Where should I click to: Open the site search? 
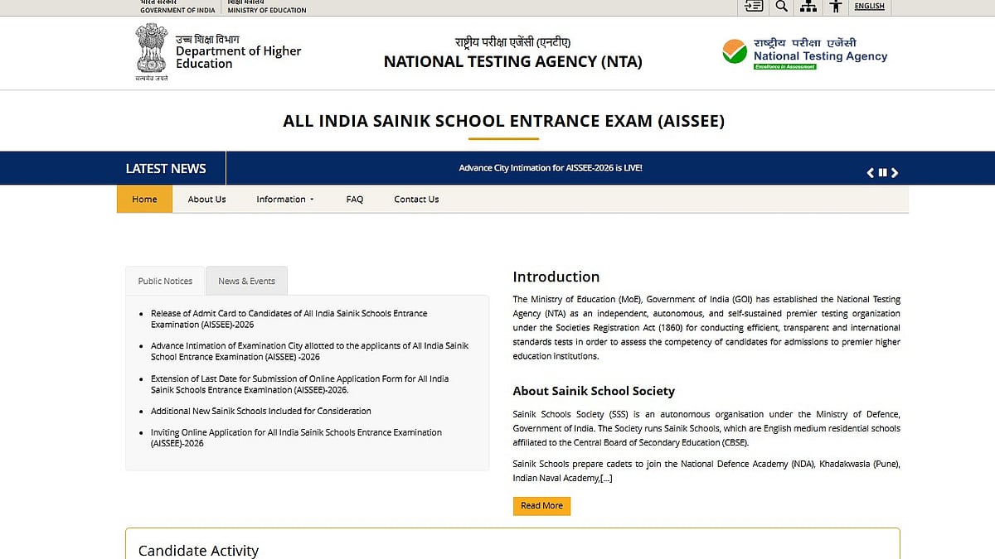[x=781, y=6]
